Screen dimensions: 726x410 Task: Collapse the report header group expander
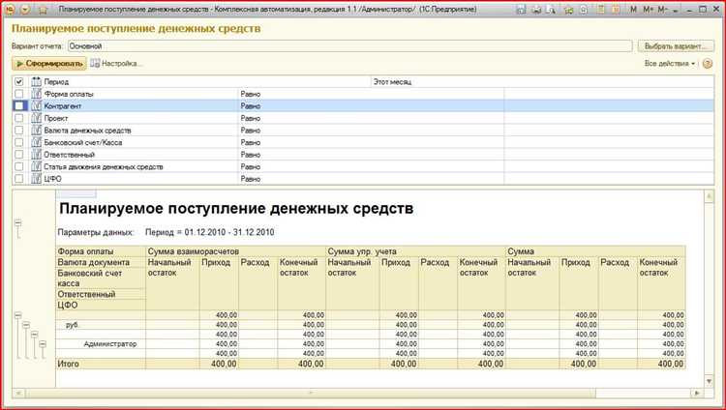click(18, 223)
